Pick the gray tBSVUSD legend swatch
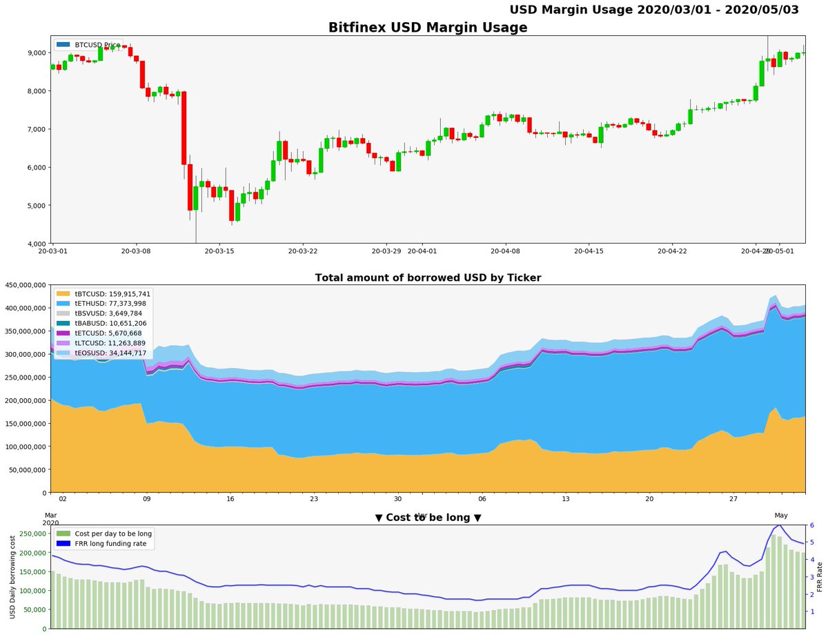828x637 pixels. [x=63, y=313]
